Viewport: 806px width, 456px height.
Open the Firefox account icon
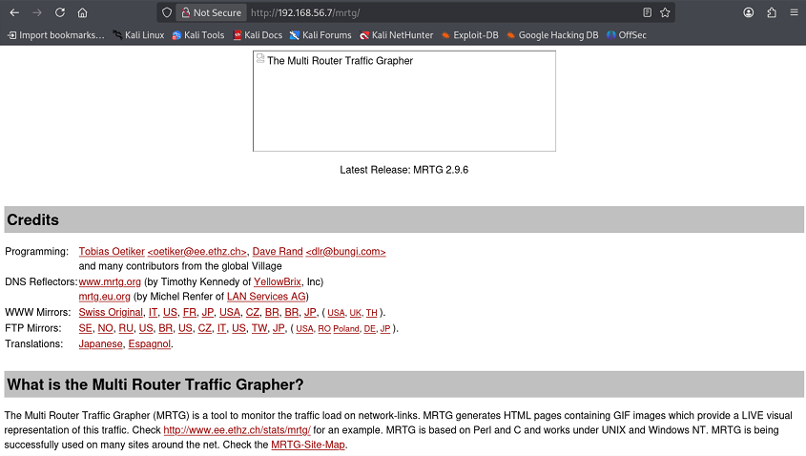pyautogui.click(x=749, y=12)
